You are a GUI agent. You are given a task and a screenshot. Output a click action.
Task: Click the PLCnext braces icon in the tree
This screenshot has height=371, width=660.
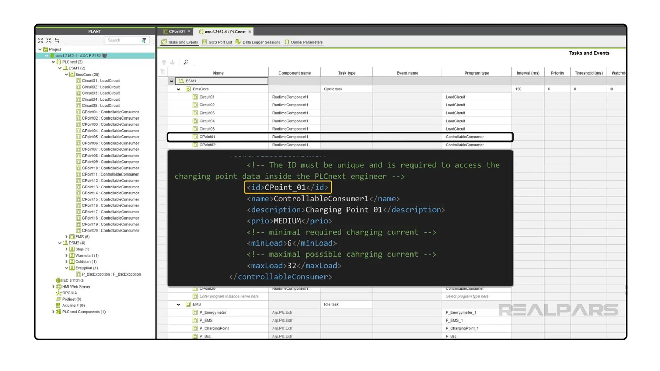pos(59,62)
